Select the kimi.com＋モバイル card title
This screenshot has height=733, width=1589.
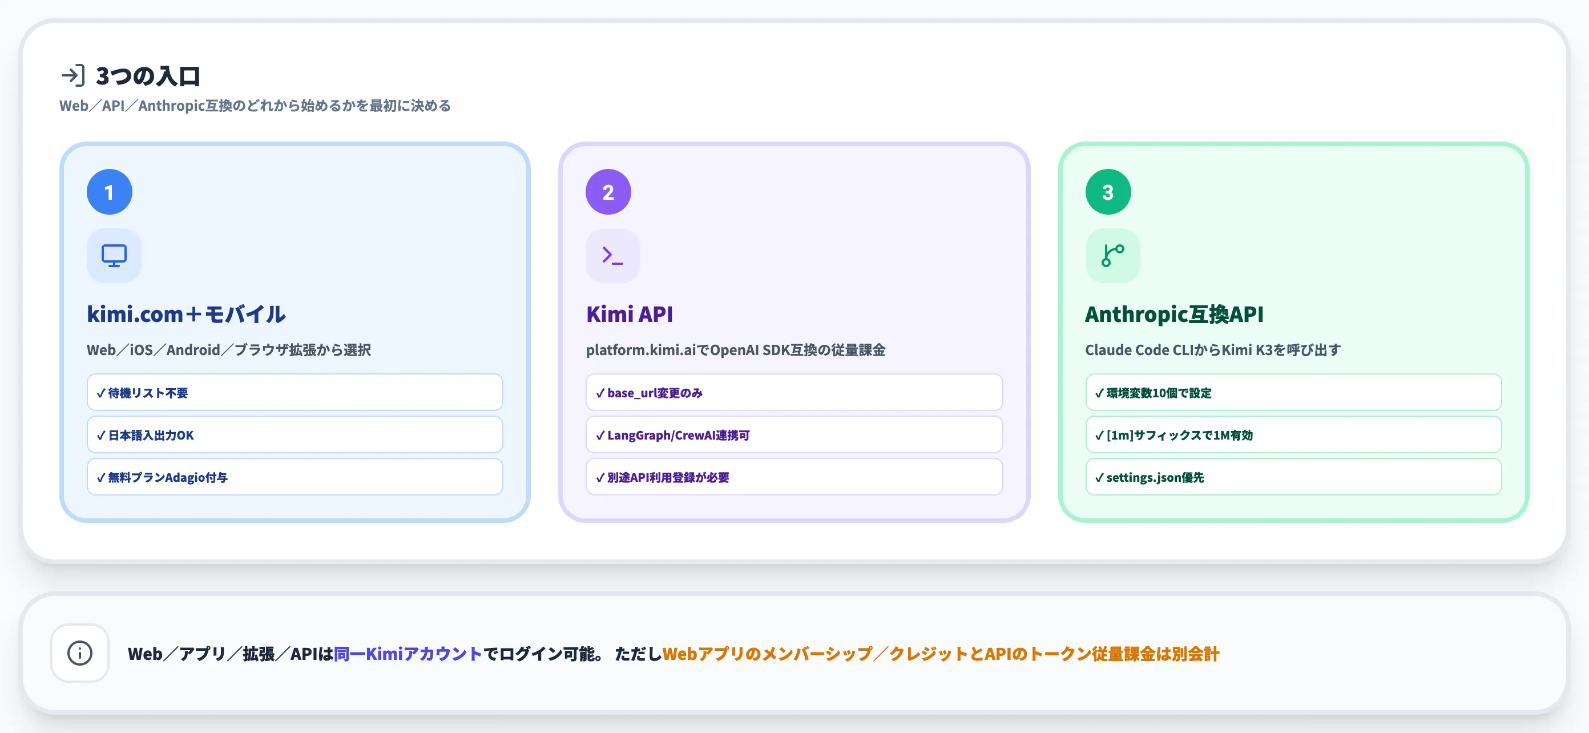[185, 313]
